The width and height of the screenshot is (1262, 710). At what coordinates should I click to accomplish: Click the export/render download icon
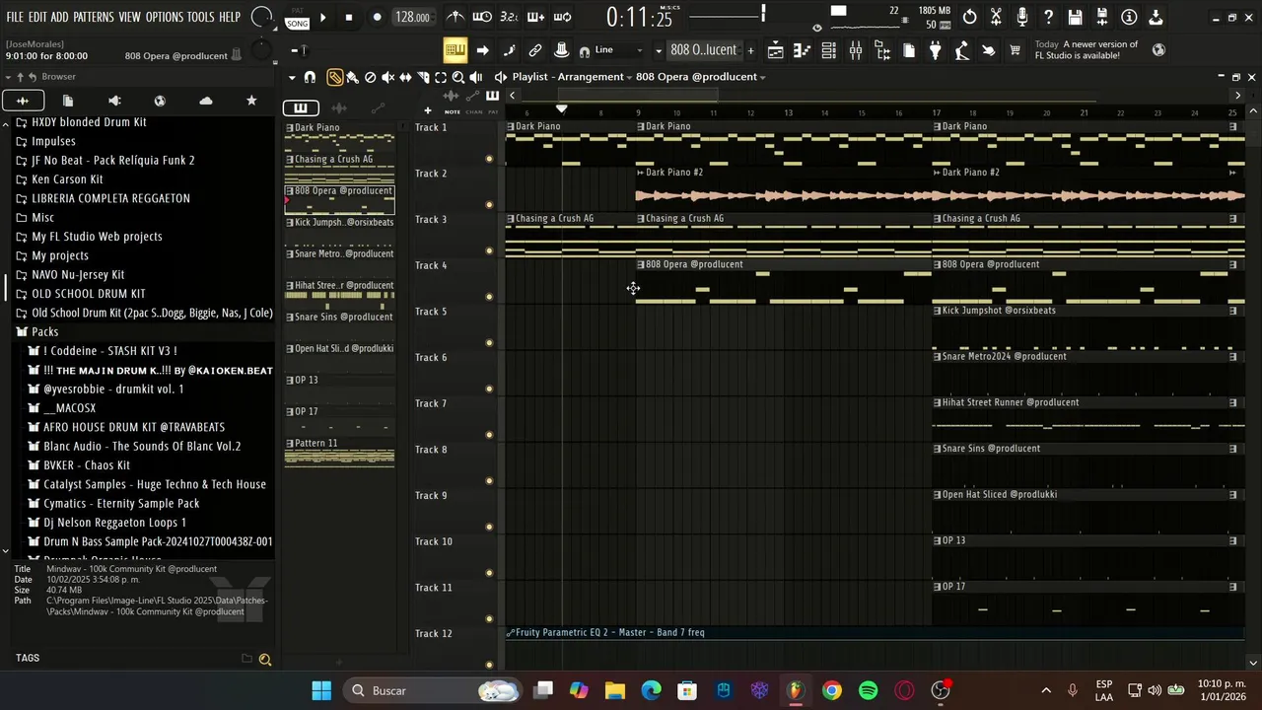[1156, 17]
